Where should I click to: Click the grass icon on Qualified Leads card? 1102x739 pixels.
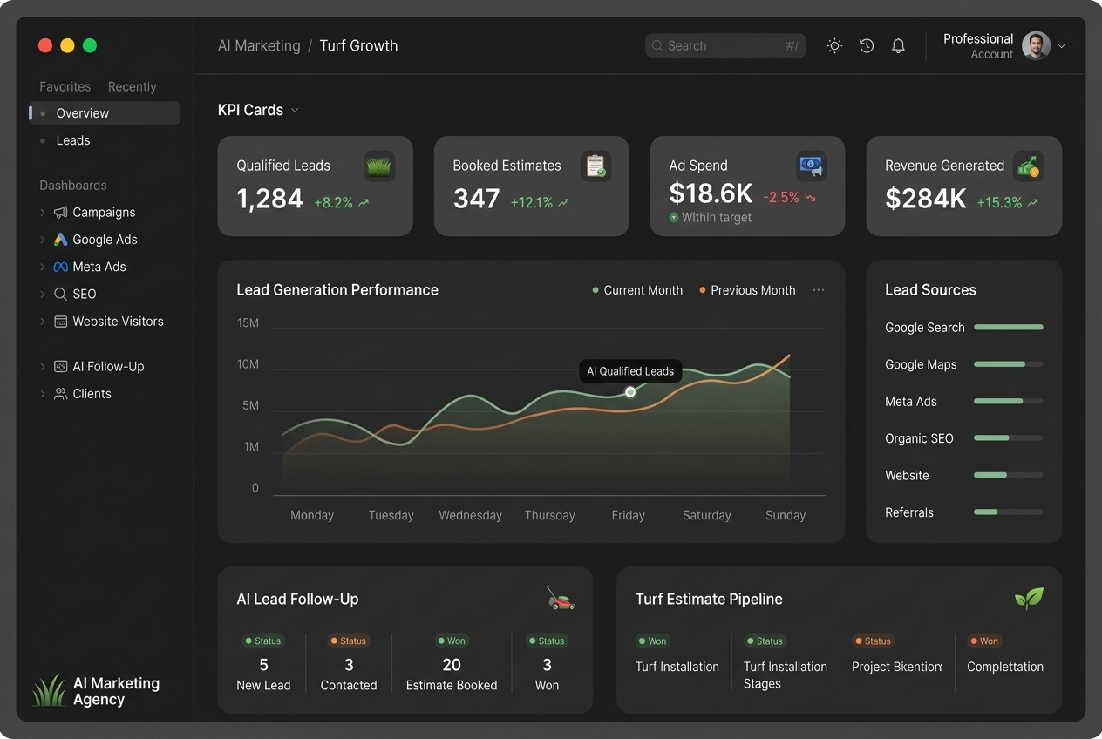[x=379, y=166]
